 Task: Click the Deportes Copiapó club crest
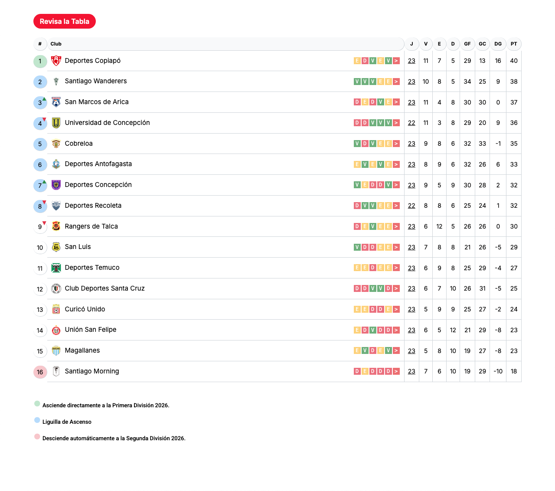56,61
